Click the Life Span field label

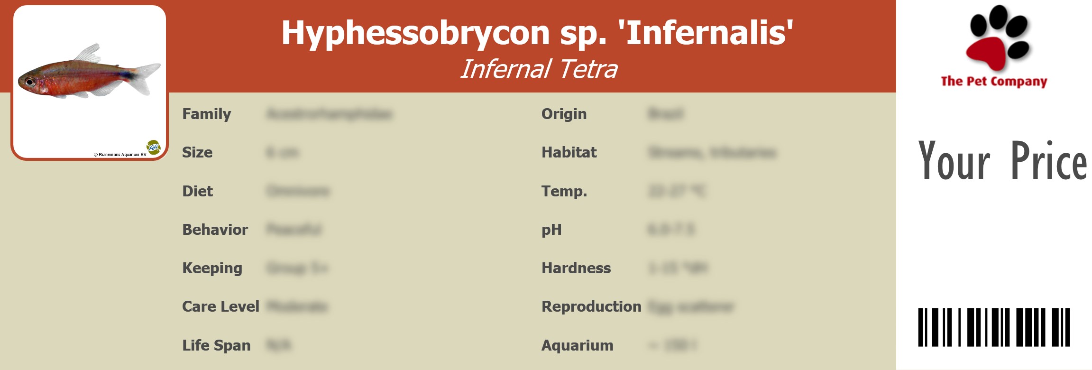coord(216,345)
